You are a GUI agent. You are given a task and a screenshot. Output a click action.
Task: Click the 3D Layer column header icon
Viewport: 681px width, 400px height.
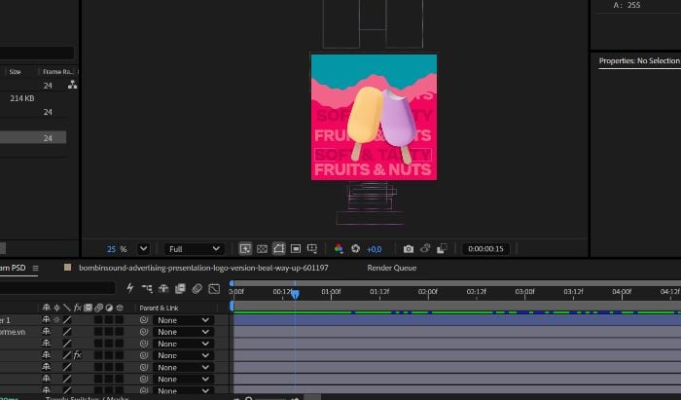point(120,308)
